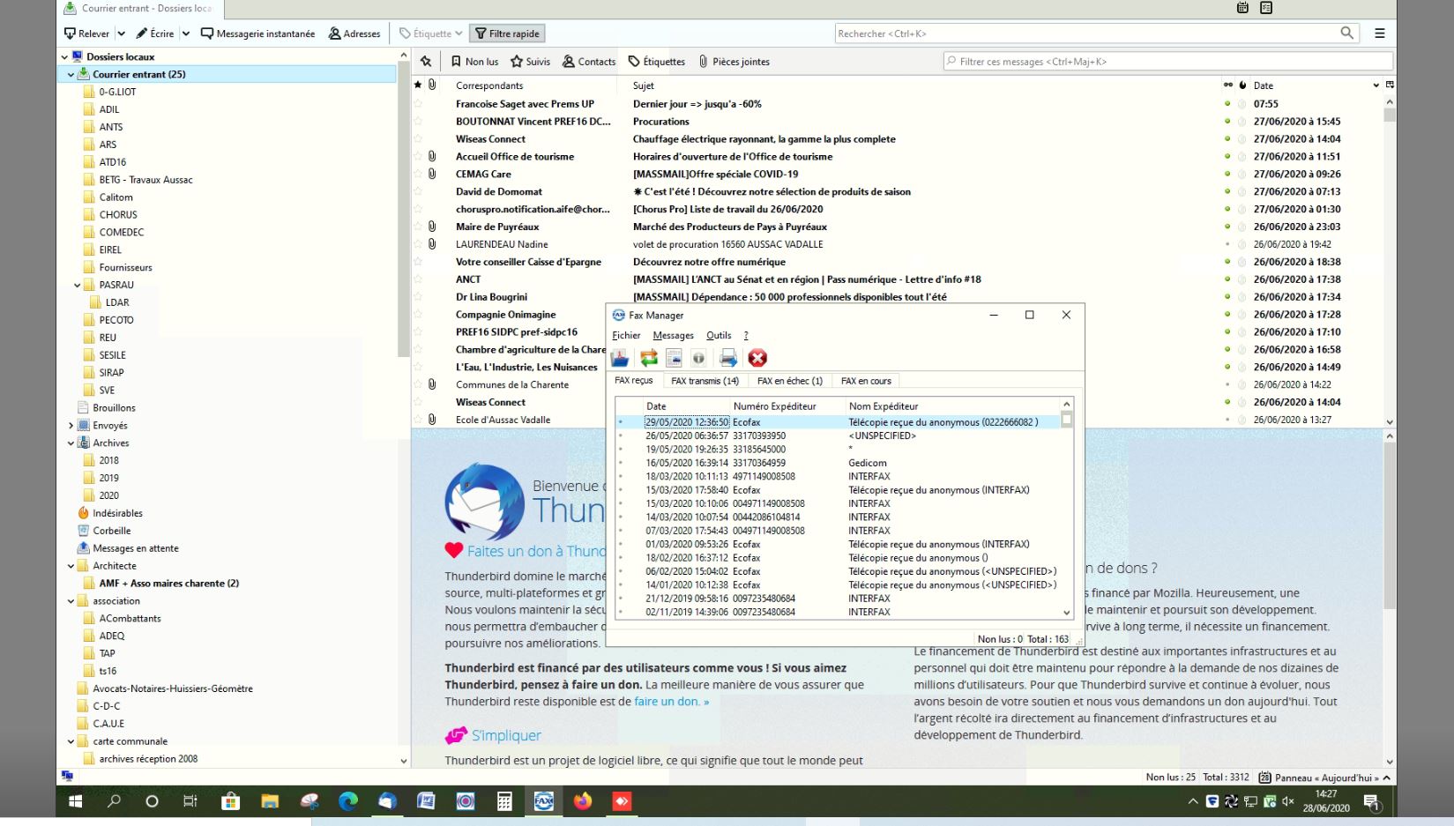Viewport: 1454px width, 826px height.
Task: Open the fax preview document icon
Action: (x=674, y=358)
